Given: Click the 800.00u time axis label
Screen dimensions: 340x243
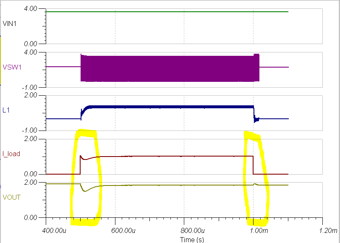Looking at the screenshot, I should pos(193,230).
